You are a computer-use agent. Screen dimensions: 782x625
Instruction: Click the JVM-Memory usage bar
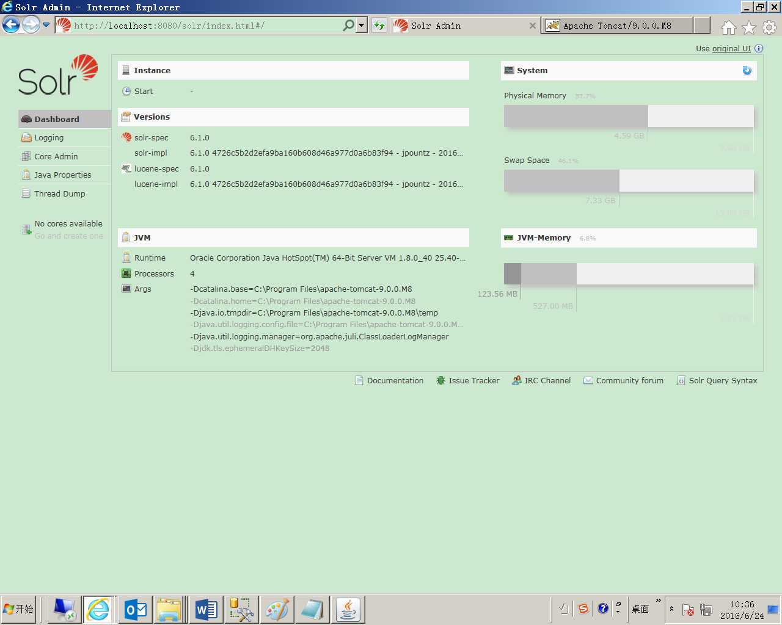click(629, 273)
